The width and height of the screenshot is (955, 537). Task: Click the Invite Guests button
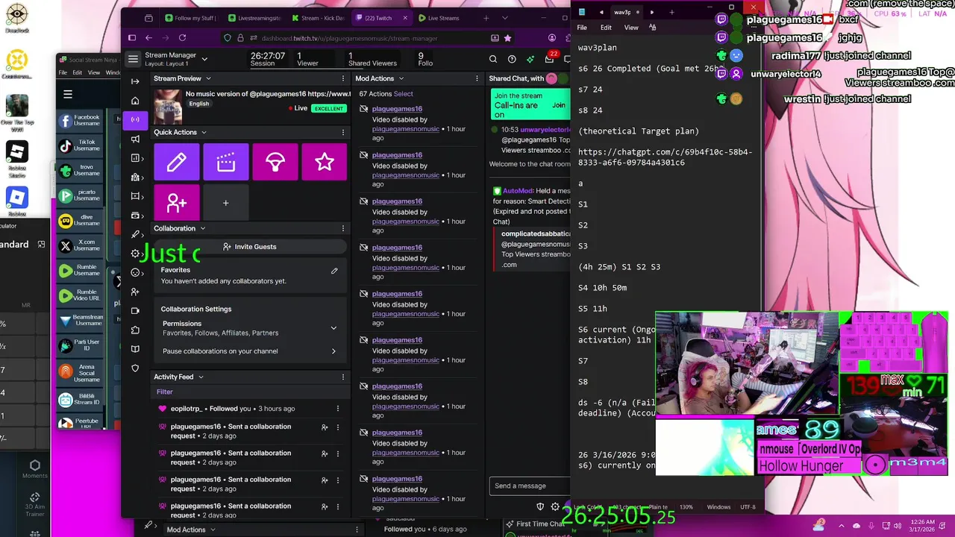[x=250, y=247]
